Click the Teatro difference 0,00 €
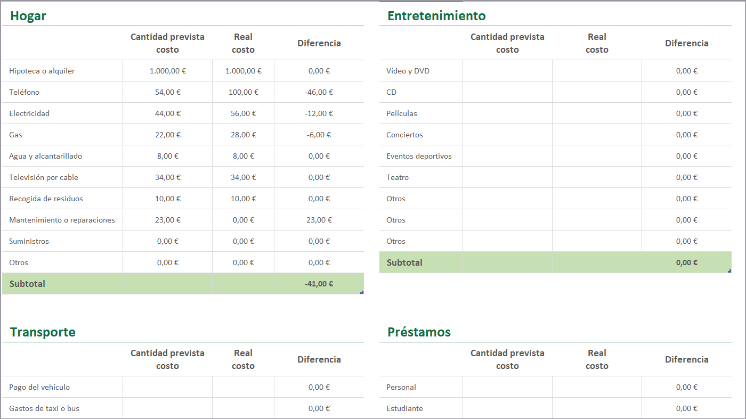Image resolution: width=746 pixels, height=419 pixels. click(x=687, y=177)
